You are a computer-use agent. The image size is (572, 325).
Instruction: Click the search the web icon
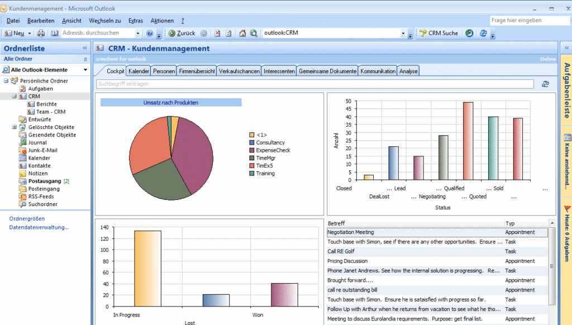point(254,33)
